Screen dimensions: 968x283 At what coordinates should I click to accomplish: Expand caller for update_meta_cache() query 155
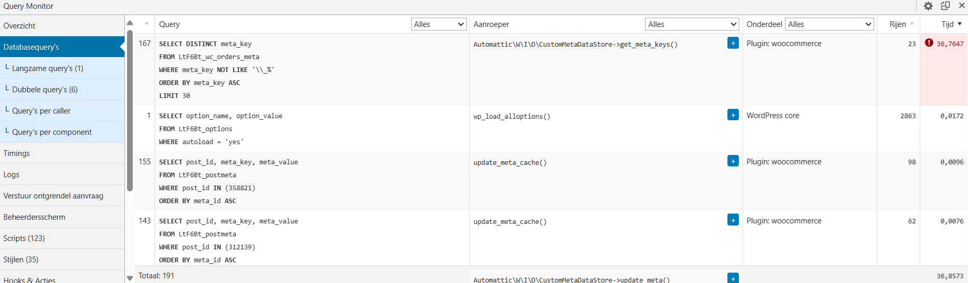tap(733, 161)
